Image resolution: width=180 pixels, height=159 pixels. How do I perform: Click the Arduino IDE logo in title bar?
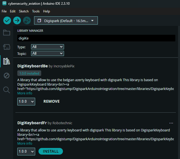4,3
